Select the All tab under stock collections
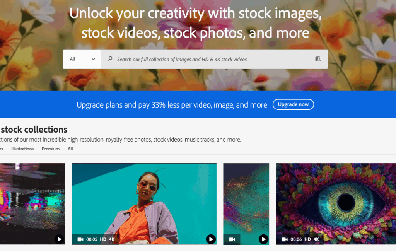This screenshot has width=396, height=251. tap(70, 149)
